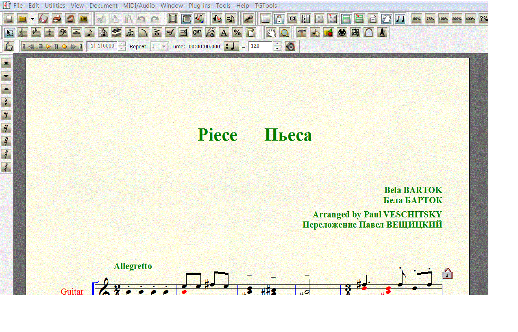Image resolution: width=518 pixels, height=332 pixels.
Task: Decrease the tempo value with down arrow
Action: (x=277, y=49)
